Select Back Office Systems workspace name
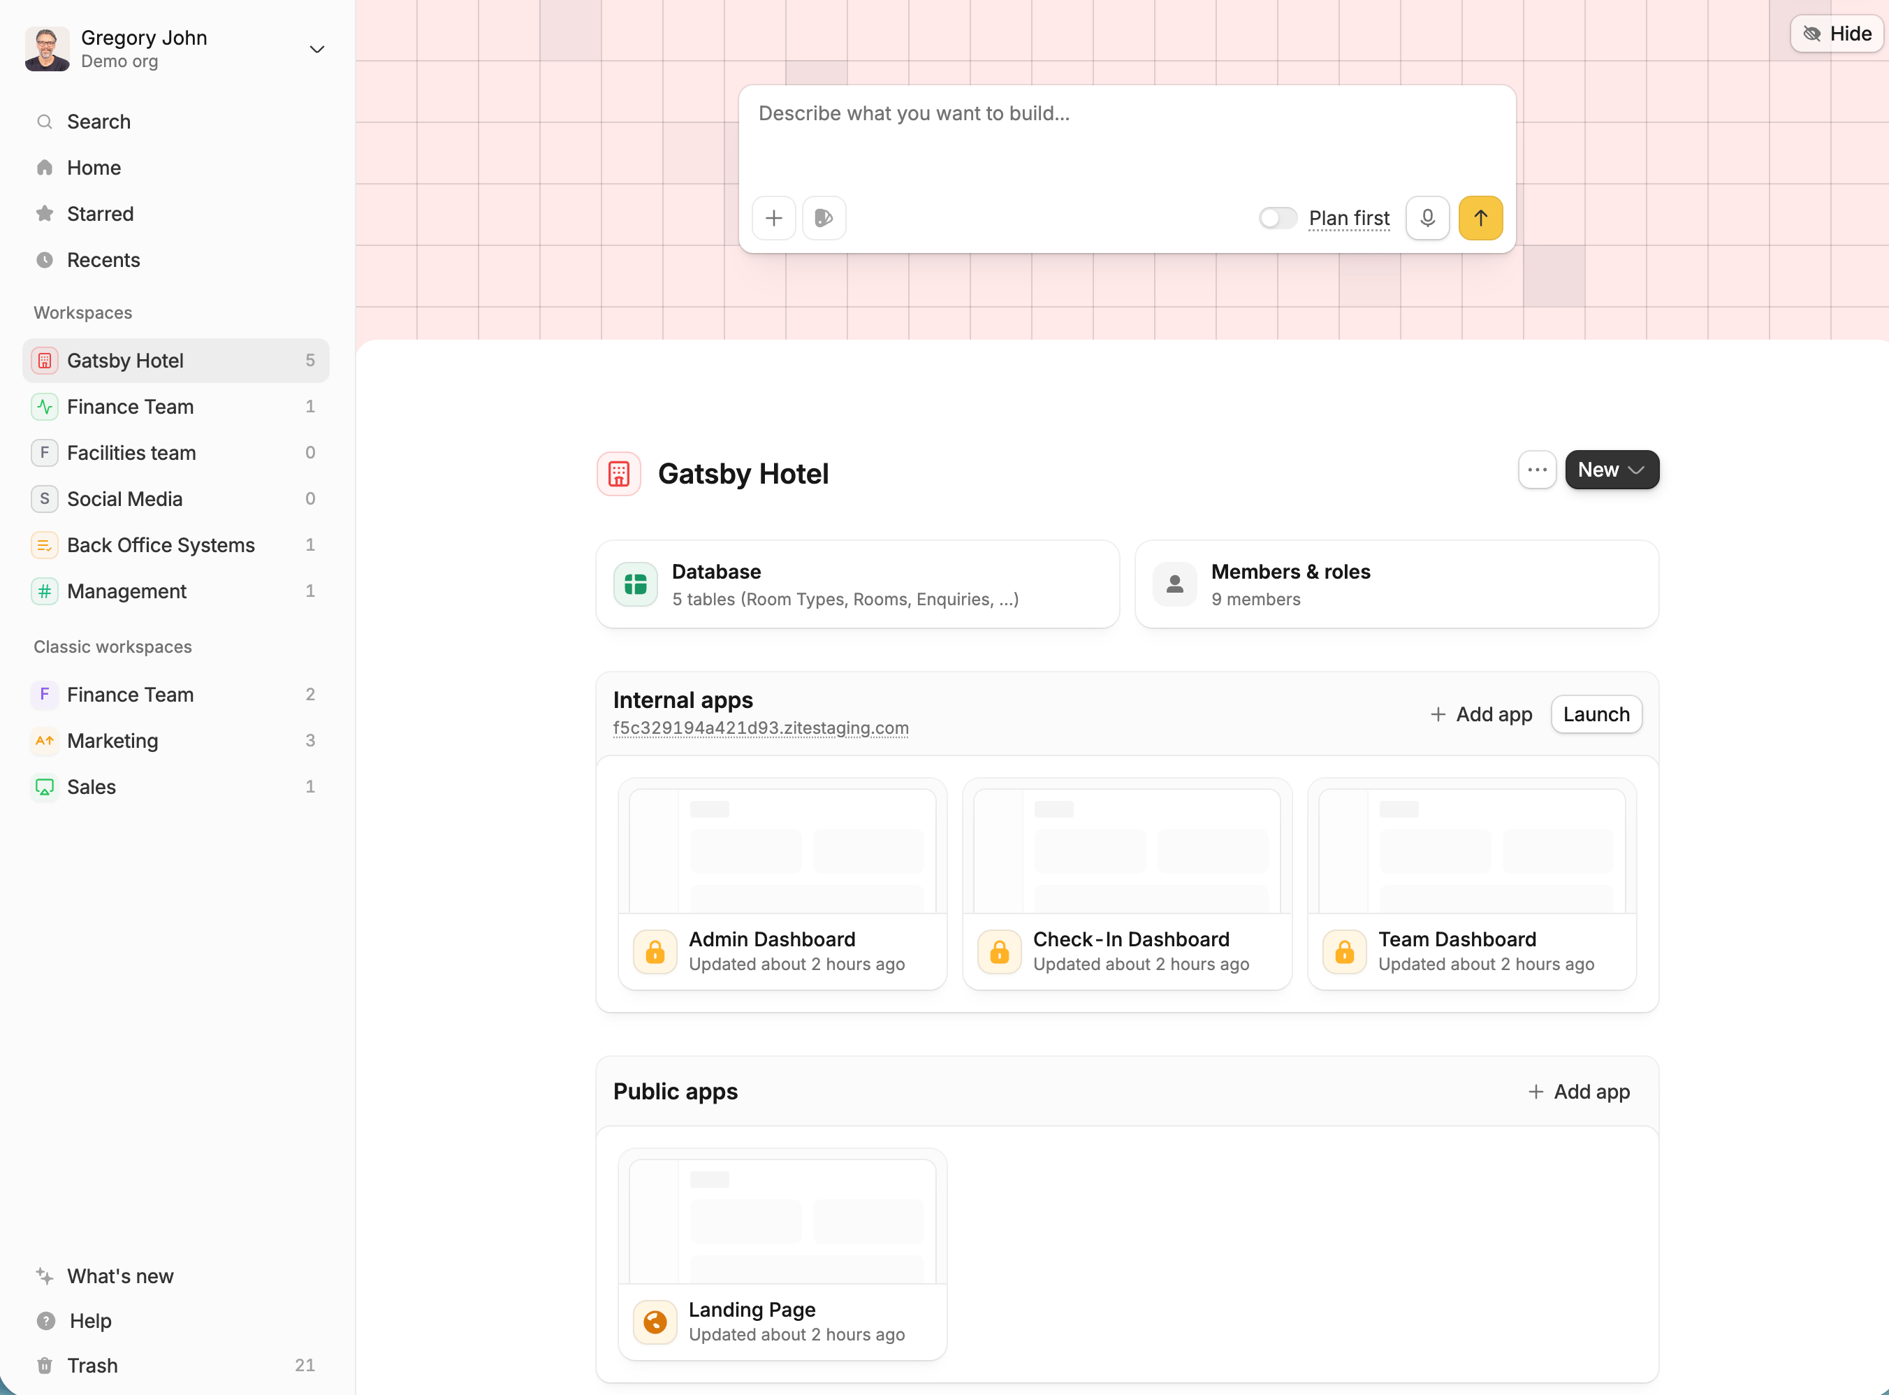 click(x=161, y=546)
